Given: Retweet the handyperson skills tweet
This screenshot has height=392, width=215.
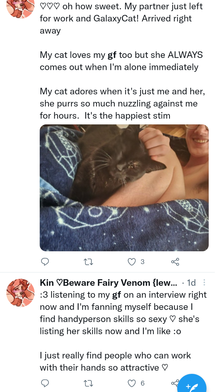Looking at the screenshot, I should [x=88, y=383].
